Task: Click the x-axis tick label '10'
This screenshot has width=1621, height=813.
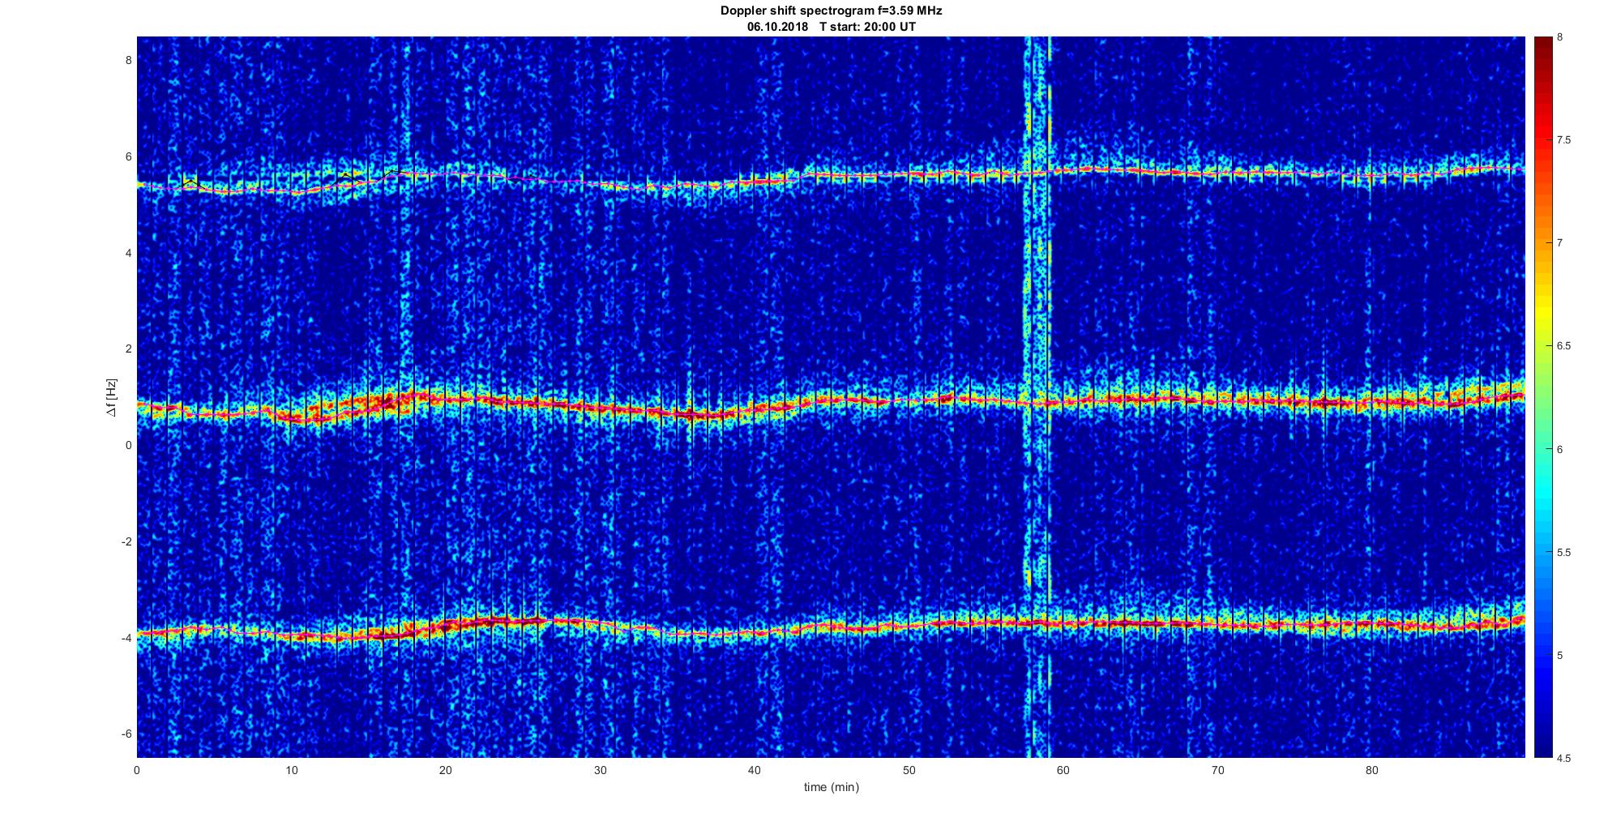Action: (x=292, y=770)
